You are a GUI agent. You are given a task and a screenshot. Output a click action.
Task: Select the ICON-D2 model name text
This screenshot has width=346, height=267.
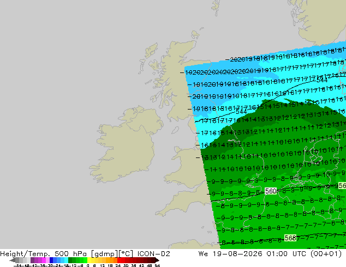(x=153, y=254)
